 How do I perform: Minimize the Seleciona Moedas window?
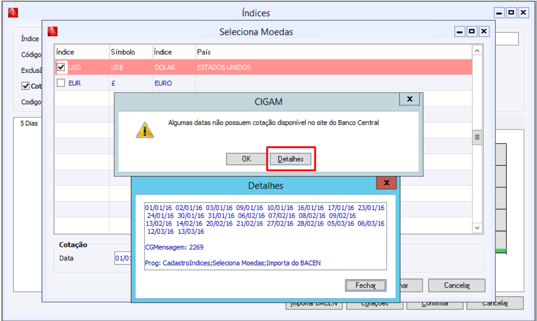(x=459, y=32)
